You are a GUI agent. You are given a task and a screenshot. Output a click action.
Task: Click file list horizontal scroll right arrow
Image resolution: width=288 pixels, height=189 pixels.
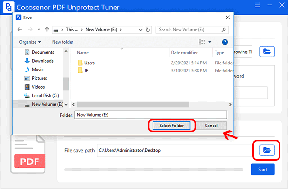point(230,105)
